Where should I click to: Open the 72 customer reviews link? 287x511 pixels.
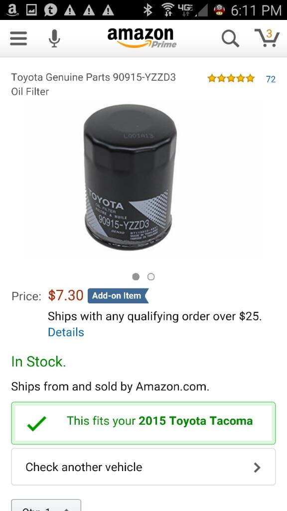[271, 79]
